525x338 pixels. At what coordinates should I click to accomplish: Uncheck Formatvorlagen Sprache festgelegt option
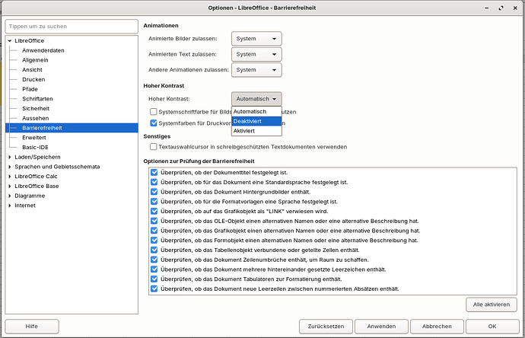coord(154,202)
